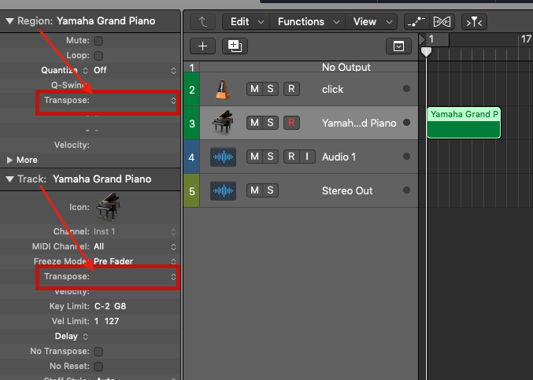The width and height of the screenshot is (533, 380).
Task: Click the Stereo Out waveform track icon
Action: click(223, 190)
